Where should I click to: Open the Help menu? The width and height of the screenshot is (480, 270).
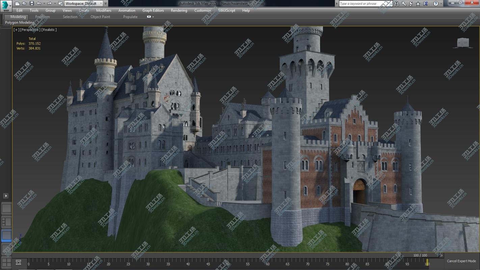[246, 10]
